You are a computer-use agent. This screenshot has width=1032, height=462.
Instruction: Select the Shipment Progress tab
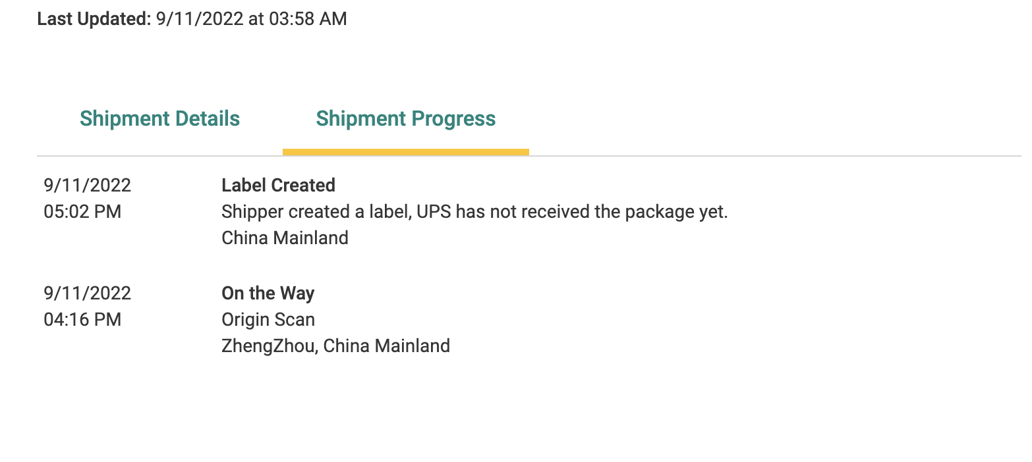[405, 119]
